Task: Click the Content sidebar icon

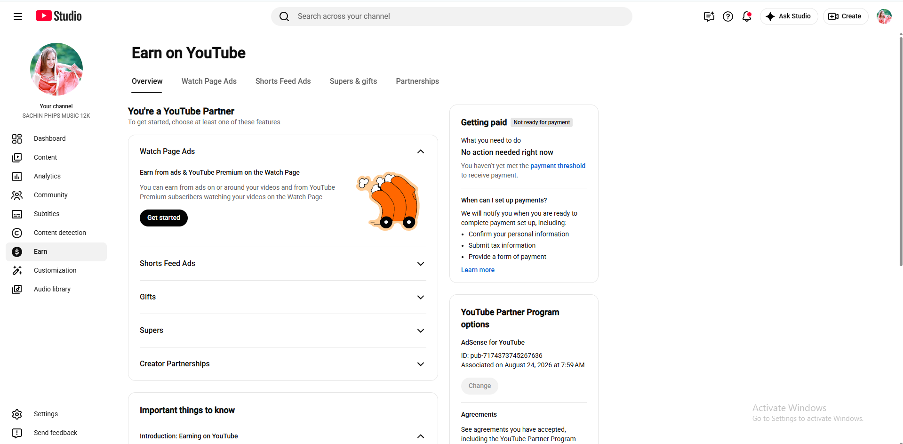Action: click(17, 157)
